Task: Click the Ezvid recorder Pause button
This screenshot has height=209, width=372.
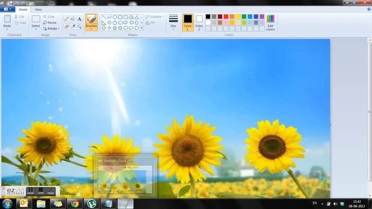Action: point(31,191)
